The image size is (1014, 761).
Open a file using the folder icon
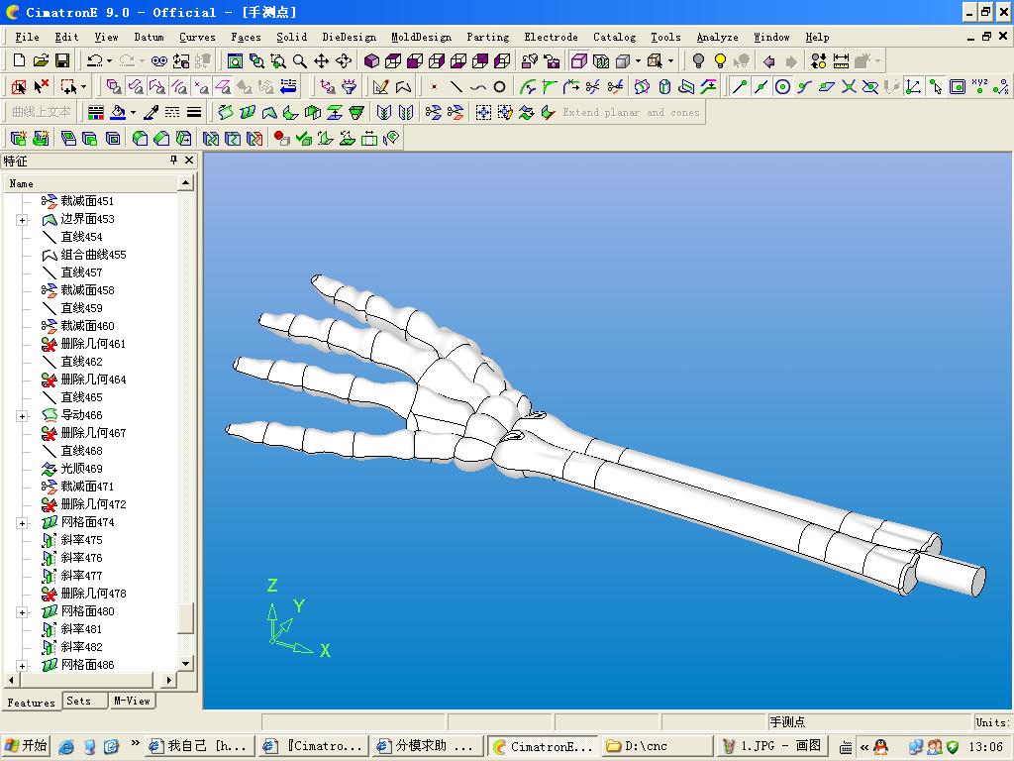coord(41,60)
